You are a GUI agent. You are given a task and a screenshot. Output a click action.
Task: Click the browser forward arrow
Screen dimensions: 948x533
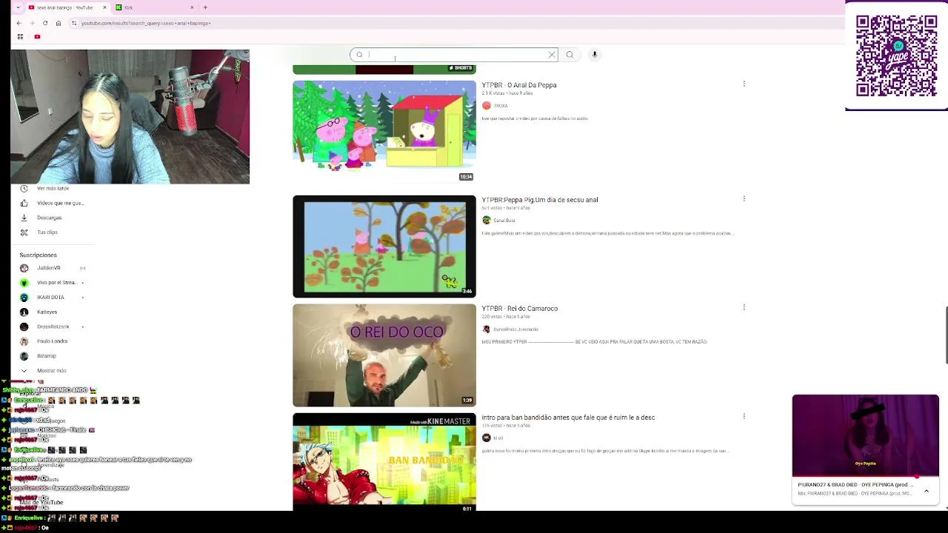pyautogui.click(x=32, y=23)
